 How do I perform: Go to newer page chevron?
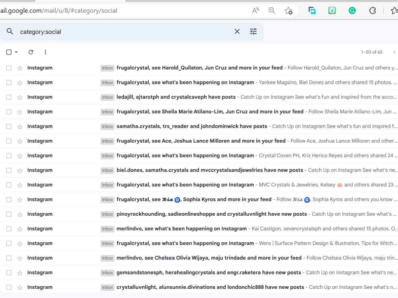point(394,52)
